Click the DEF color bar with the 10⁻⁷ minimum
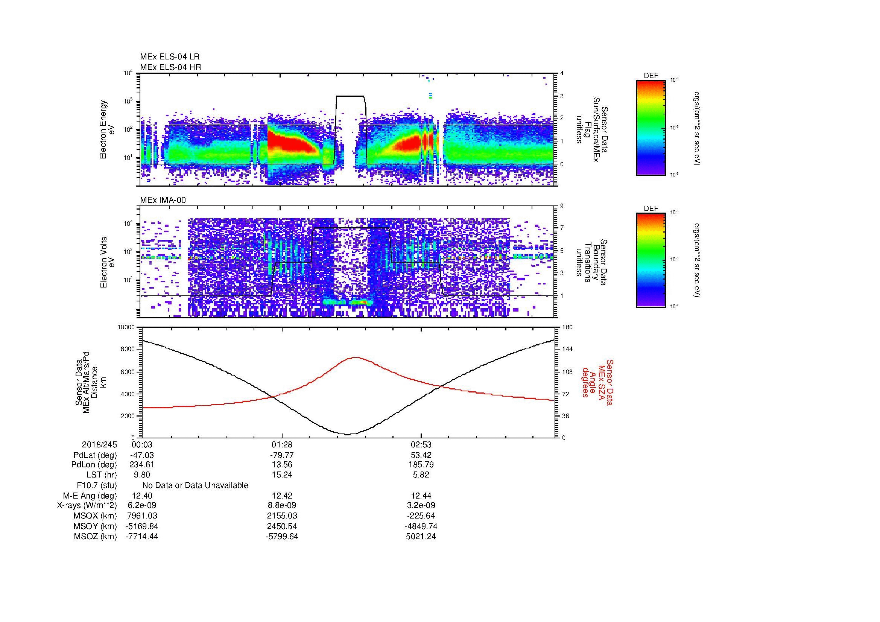This screenshot has width=880, height=622. (x=651, y=260)
